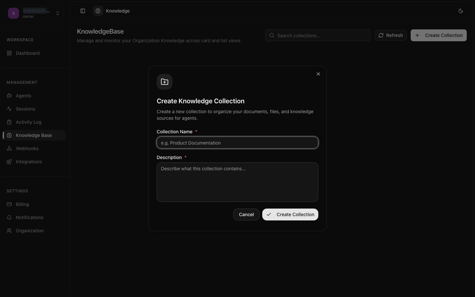Confirm with the dialog Create Collection button
The width and height of the screenshot is (475, 297).
coord(290,214)
